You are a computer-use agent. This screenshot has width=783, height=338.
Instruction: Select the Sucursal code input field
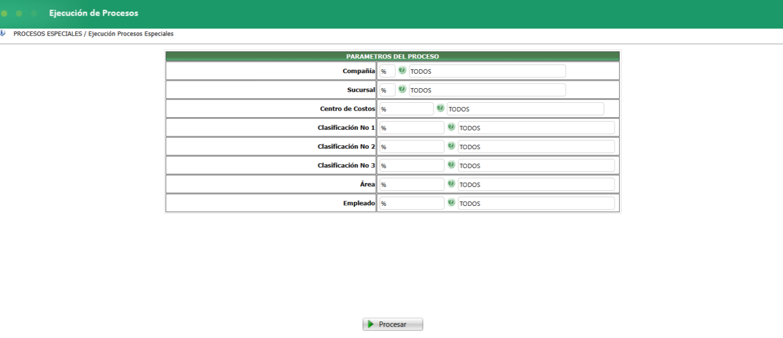coord(387,90)
